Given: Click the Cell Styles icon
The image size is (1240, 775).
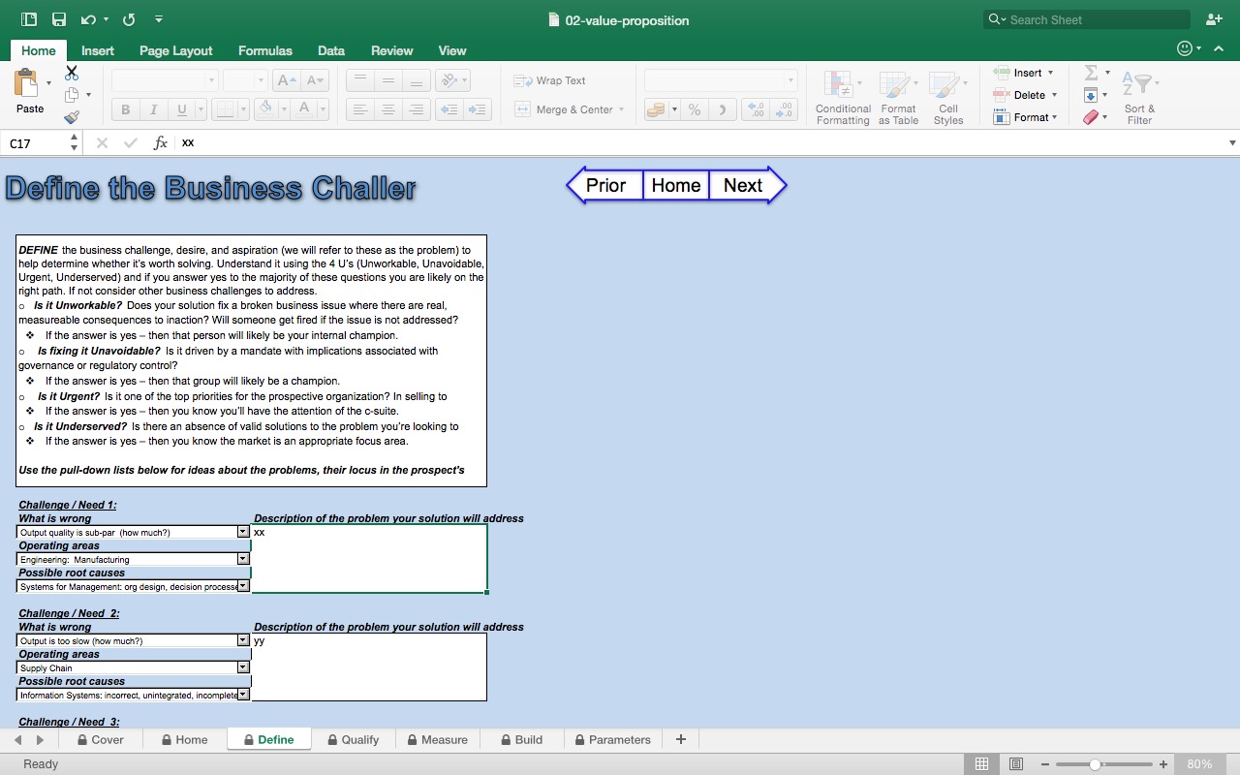Looking at the screenshot, I should tap(947, 96).
